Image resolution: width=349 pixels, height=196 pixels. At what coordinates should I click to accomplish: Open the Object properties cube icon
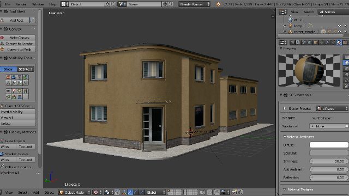pos(316,42)
